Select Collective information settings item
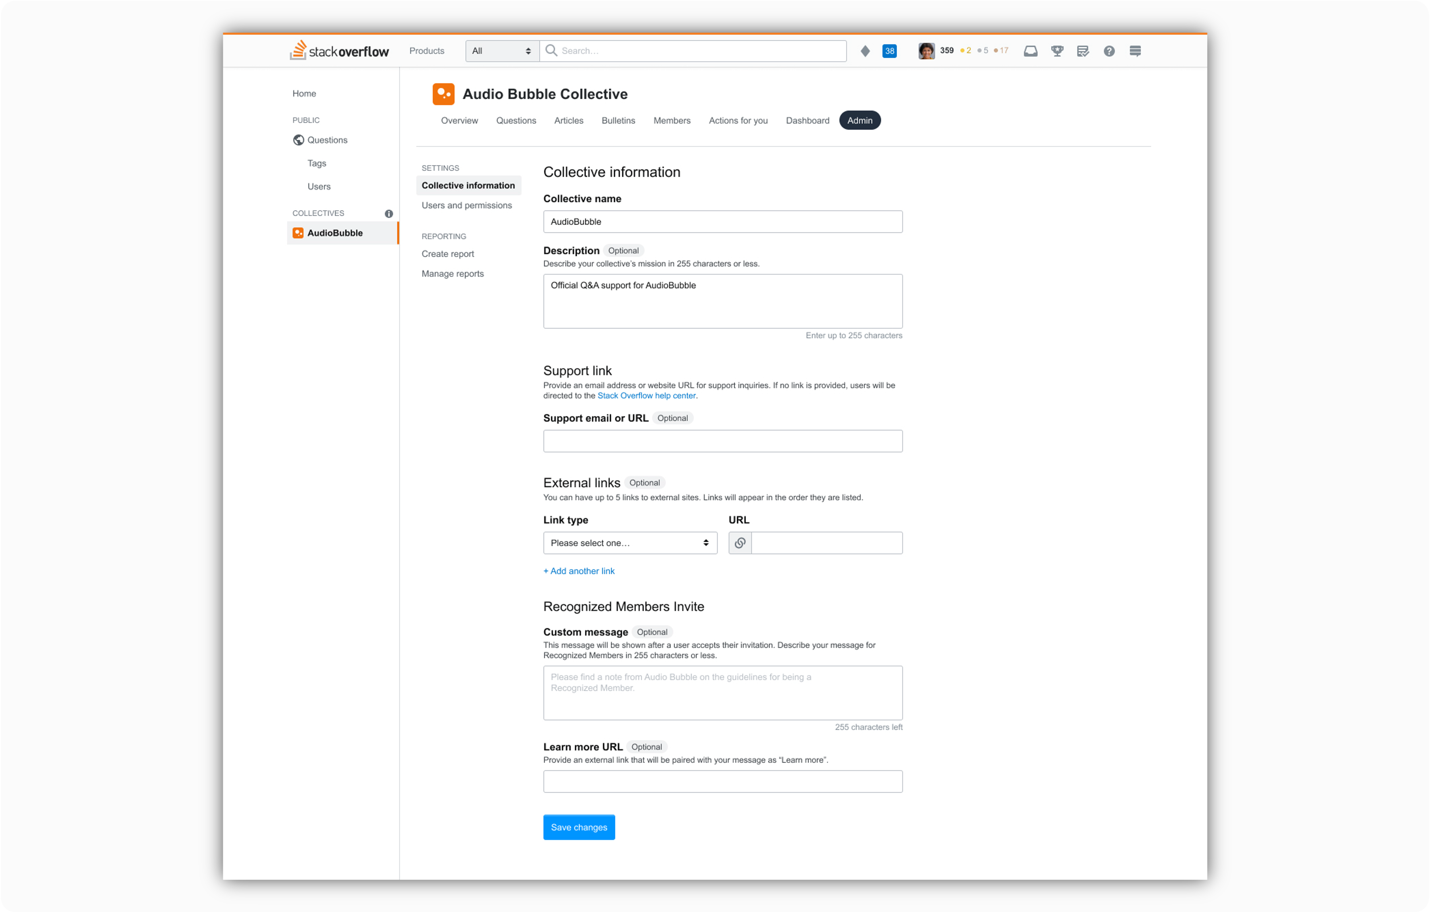Screen dimensions: 1430x912 click(468, 186)
